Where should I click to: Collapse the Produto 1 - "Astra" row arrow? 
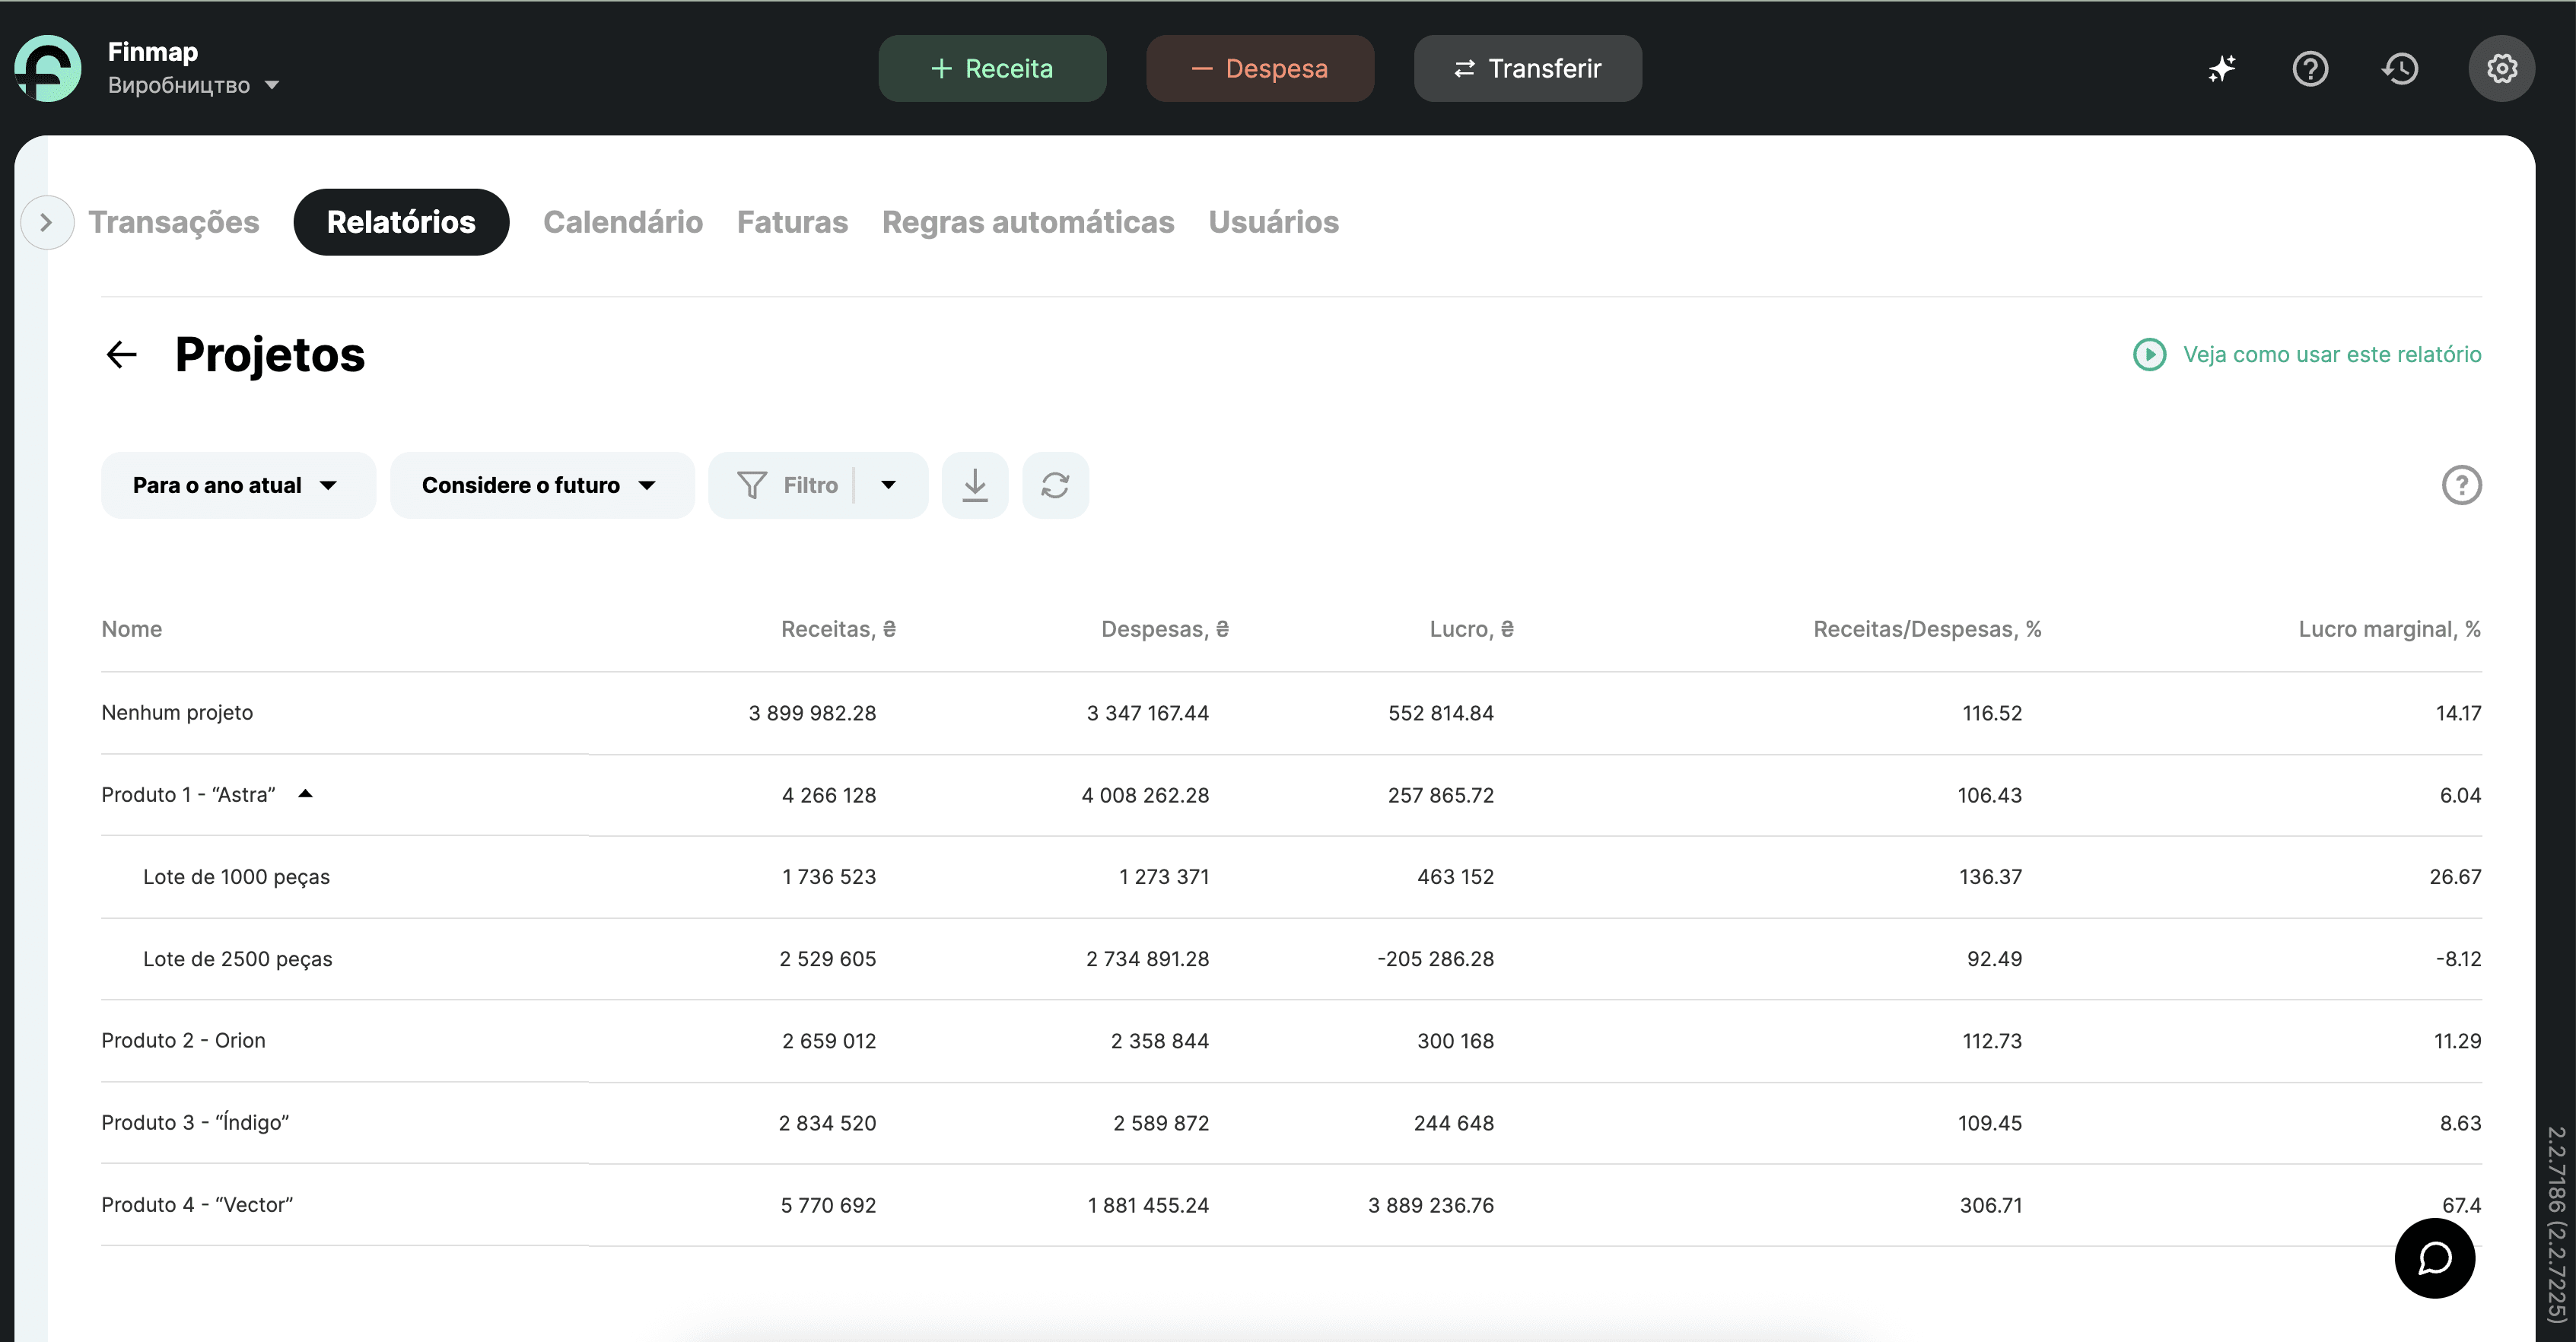306,794
